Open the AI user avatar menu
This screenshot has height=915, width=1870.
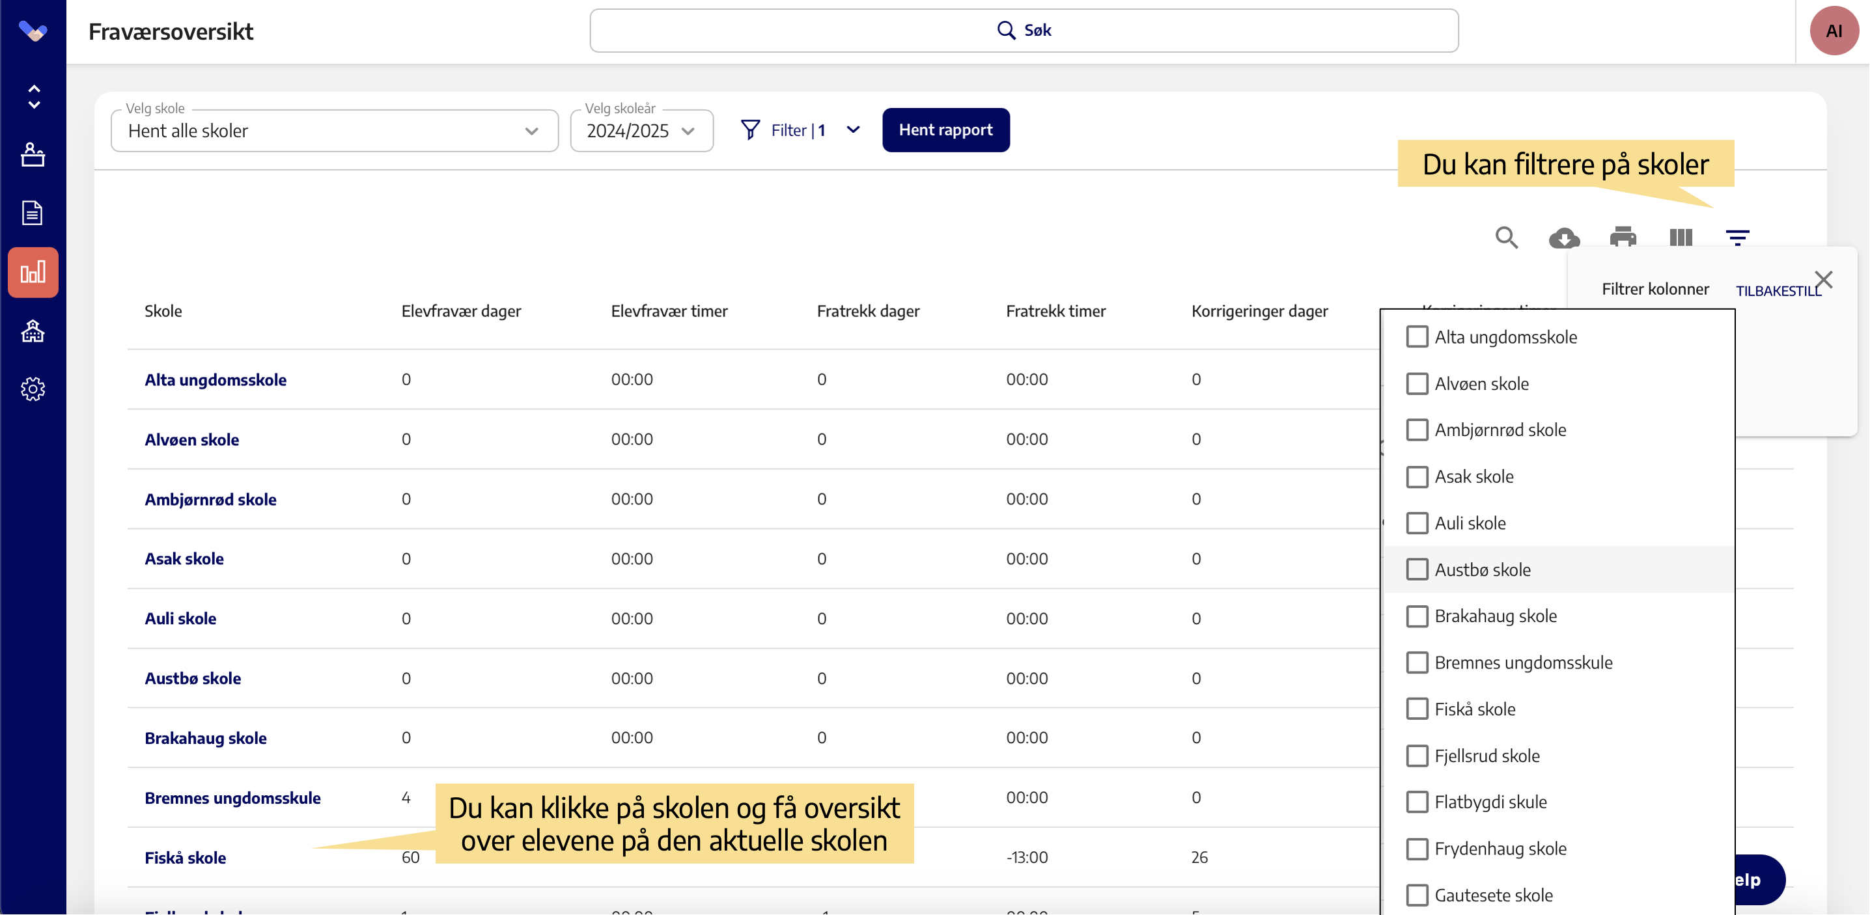[x=1833, y=31]
